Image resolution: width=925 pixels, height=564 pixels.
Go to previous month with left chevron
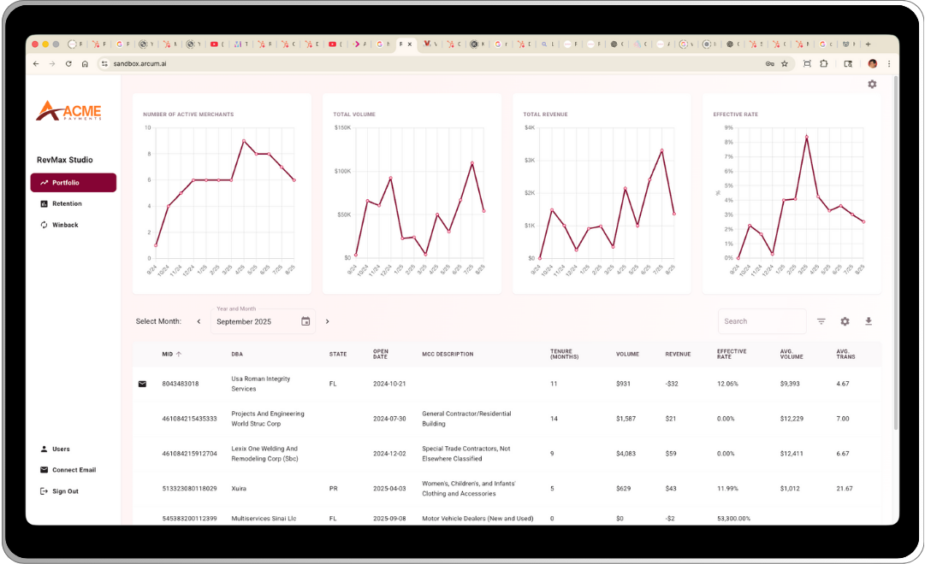[x=199, y=321]
